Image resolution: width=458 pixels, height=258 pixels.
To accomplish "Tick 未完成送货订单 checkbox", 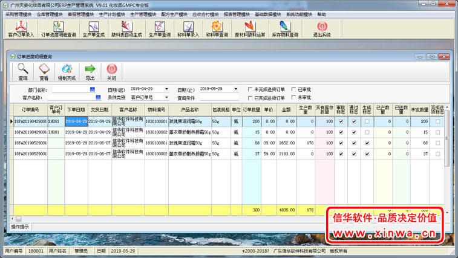I will click(x=250, y=89).
